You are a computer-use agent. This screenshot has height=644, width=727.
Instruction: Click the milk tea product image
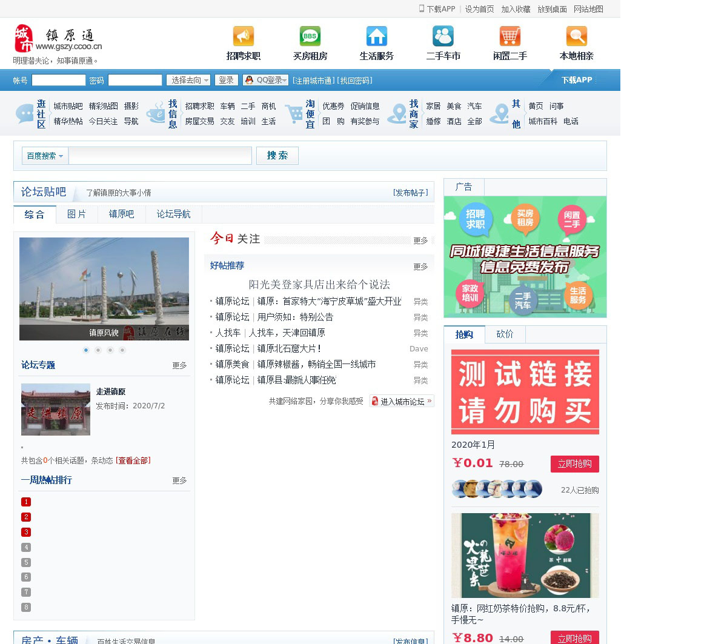click(525, 556)
